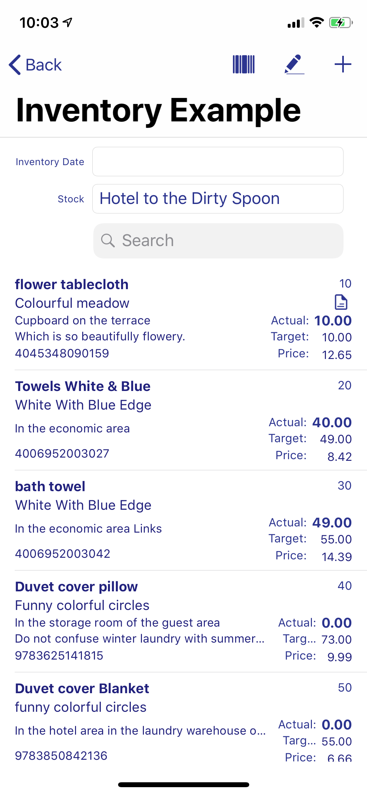
Task: Tap Actual value 49.00 for bath towel
Action: (332, 522)
